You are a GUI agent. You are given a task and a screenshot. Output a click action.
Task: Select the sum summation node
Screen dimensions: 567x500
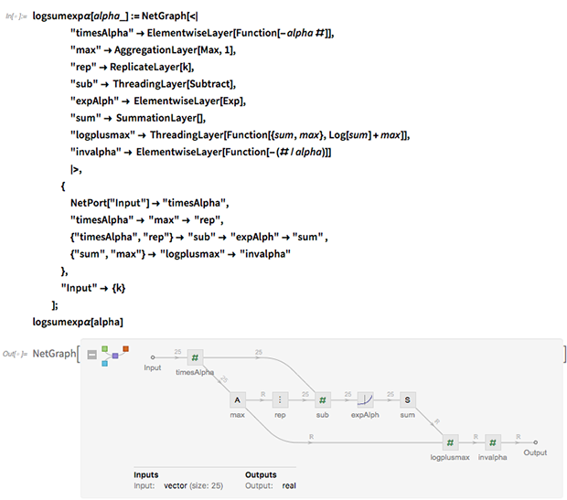[408, 399]
